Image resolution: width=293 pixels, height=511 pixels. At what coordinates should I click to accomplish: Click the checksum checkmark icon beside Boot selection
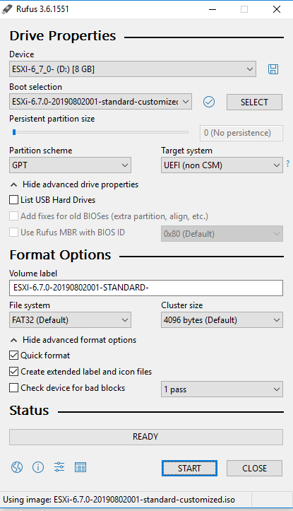pos(209,102)
